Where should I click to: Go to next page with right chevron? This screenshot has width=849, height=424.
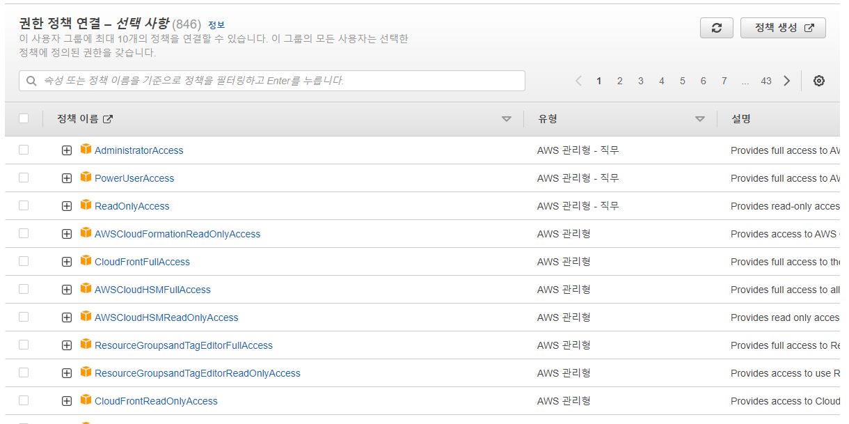[787, 81]
